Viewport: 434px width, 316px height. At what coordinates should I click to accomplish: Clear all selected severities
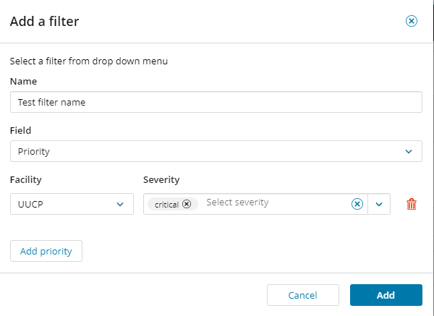357,204
